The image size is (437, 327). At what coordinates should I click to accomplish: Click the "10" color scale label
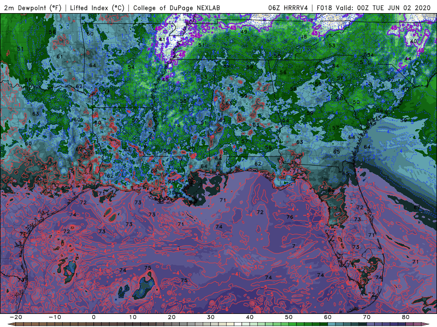pos(133,317)
